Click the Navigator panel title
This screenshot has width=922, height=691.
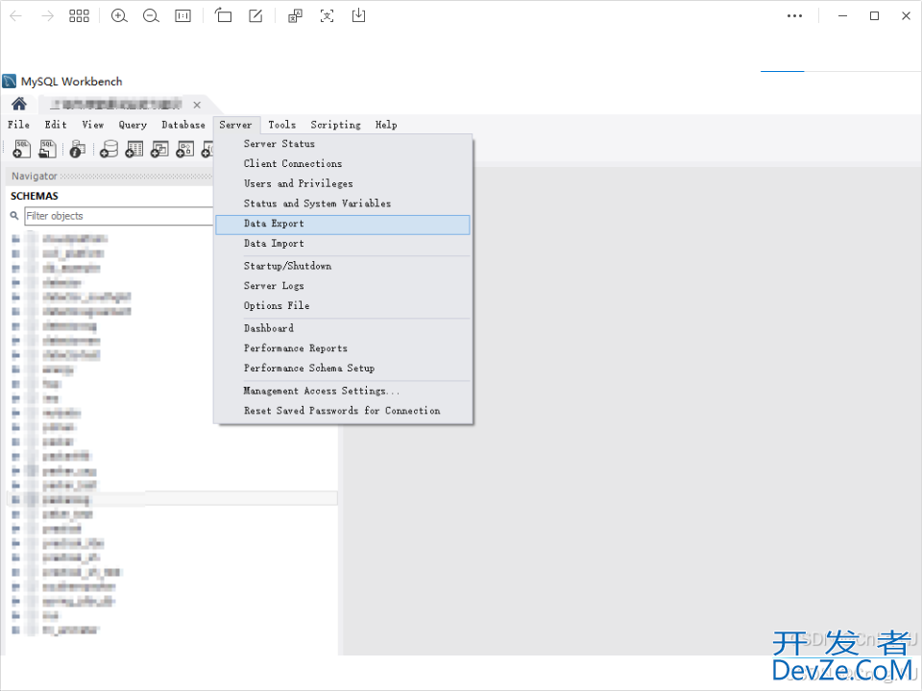[35, 177]
